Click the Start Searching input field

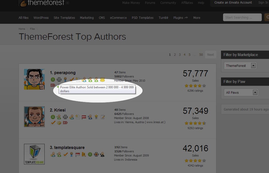(242, 17)
